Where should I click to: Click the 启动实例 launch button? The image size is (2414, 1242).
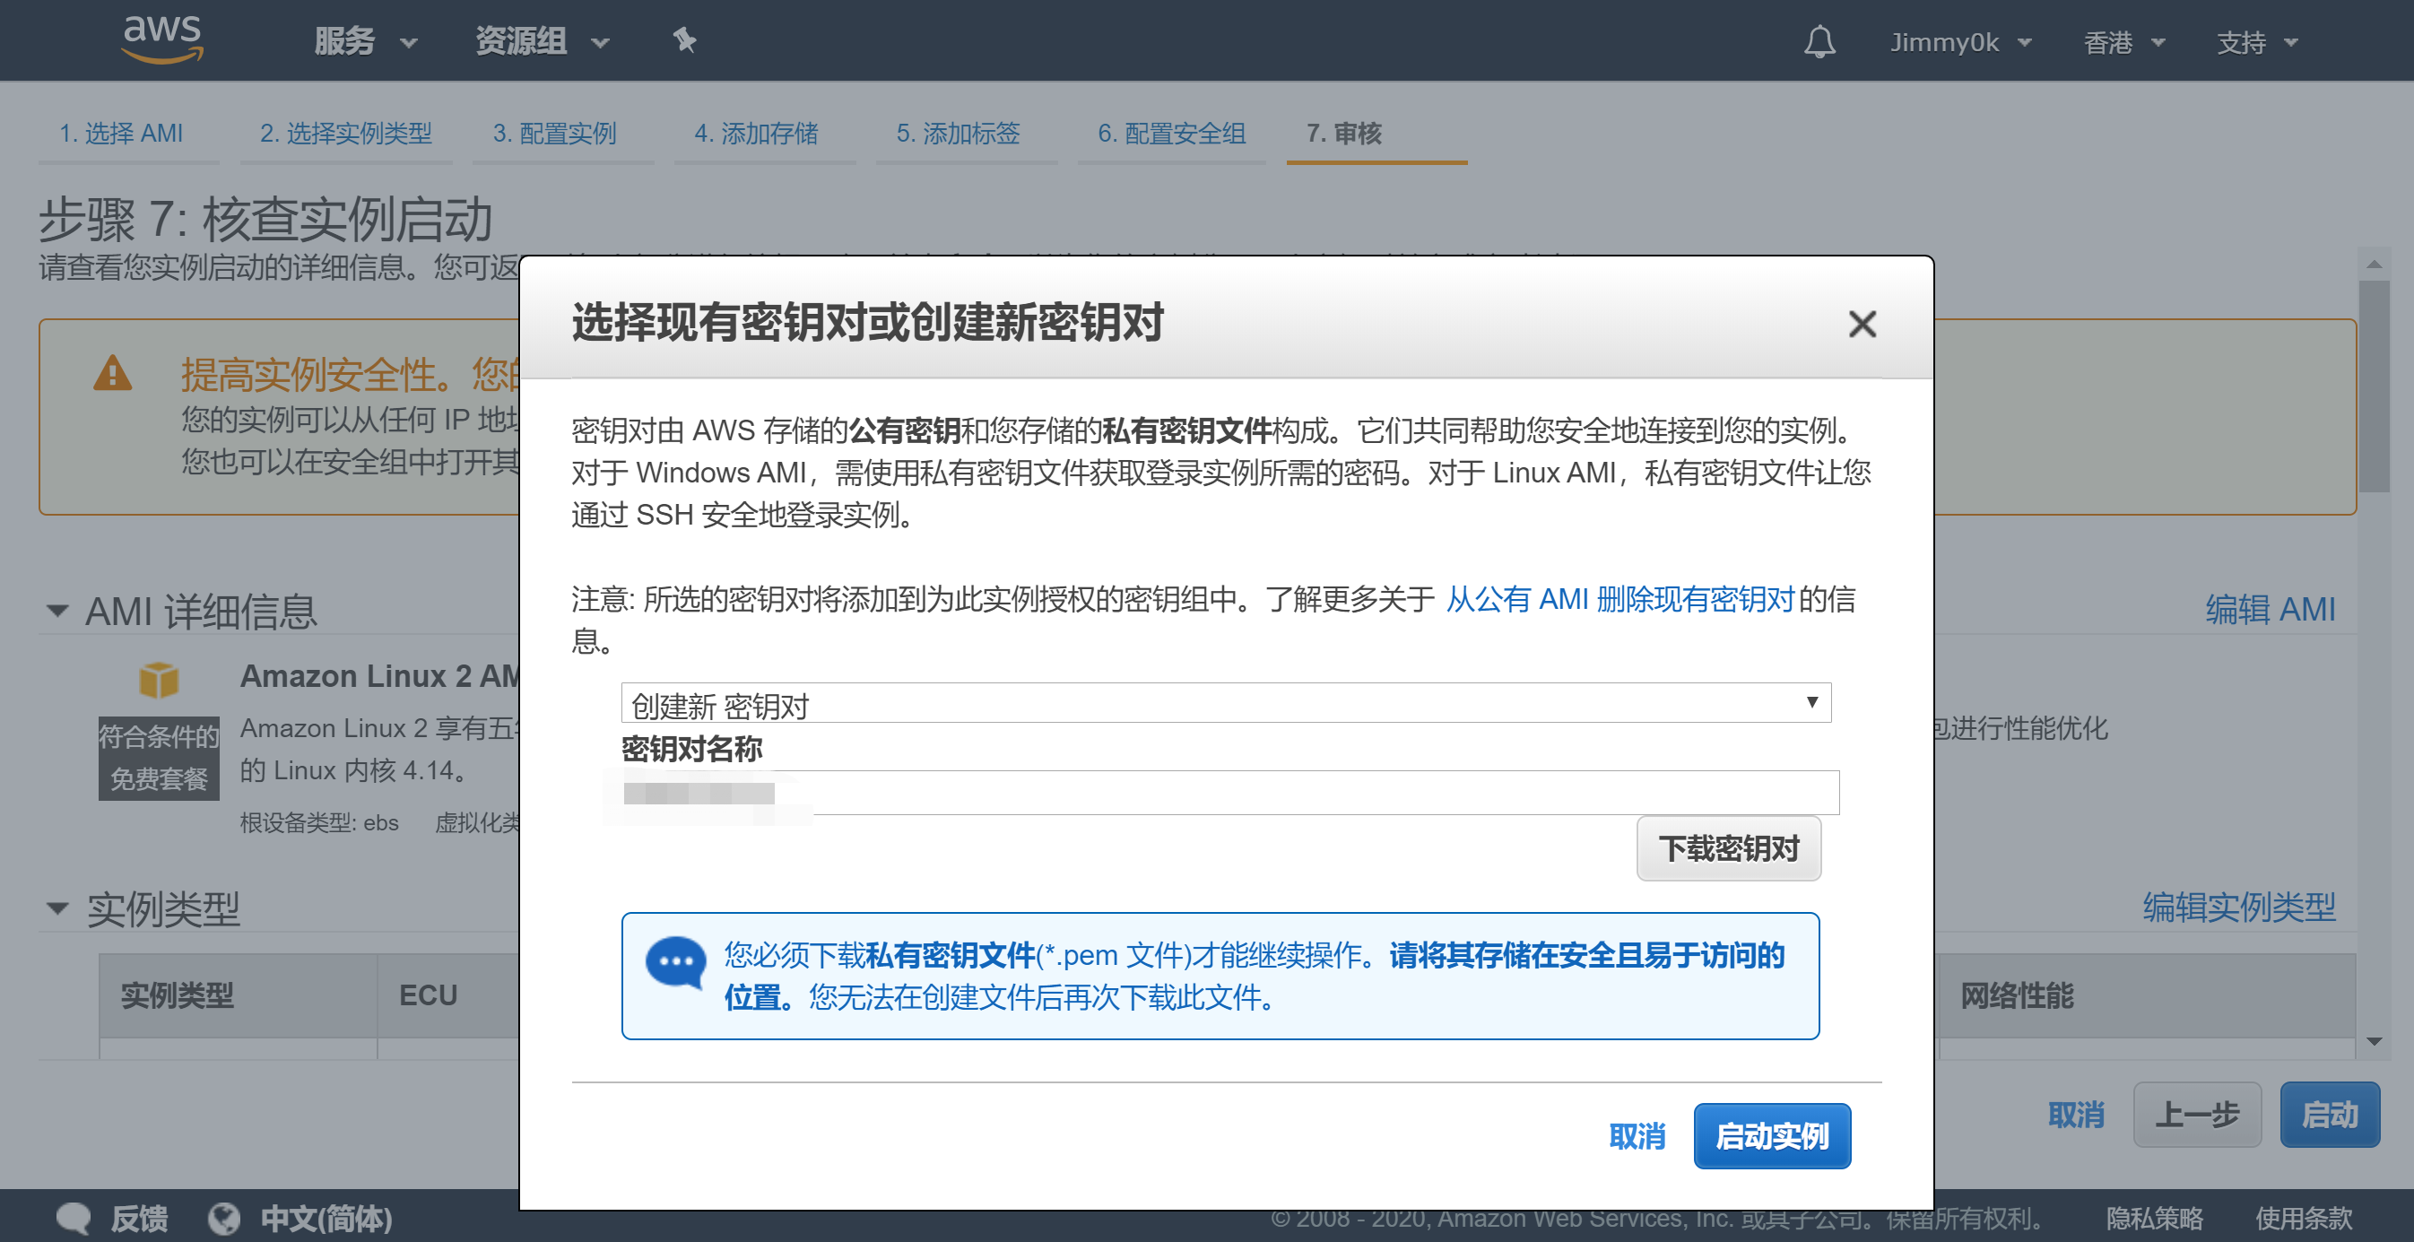tap(1770, 1135)
